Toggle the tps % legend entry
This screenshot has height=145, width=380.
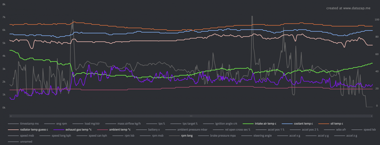click(x=155, y=123)
